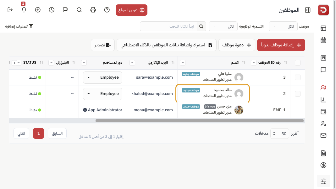Viewport: 336px width, 189px height.
Task: Open the sticky note flag icon
Action: point(65,10)
